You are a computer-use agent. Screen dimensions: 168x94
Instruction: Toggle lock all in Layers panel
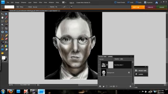coord(117,86)
